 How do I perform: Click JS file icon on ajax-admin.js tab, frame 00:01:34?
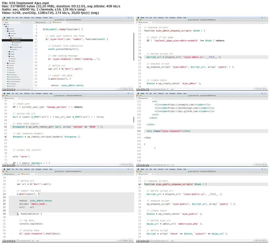point(54,22)
